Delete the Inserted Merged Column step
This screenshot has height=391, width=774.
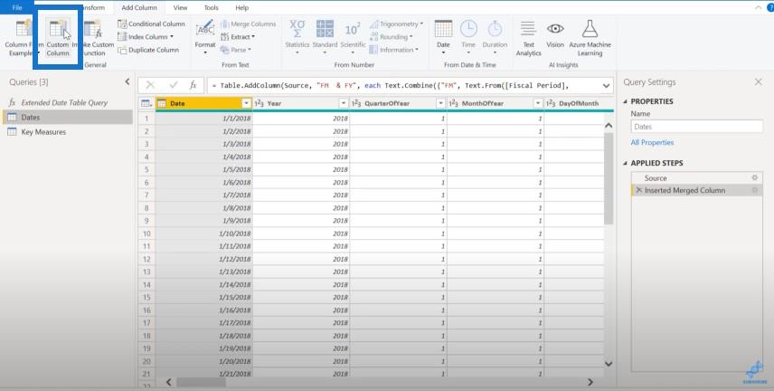click(638, 190)
